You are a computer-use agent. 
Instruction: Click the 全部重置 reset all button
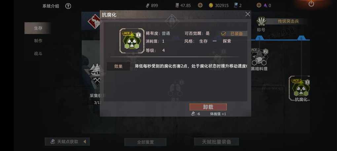[x=145, y=142]
